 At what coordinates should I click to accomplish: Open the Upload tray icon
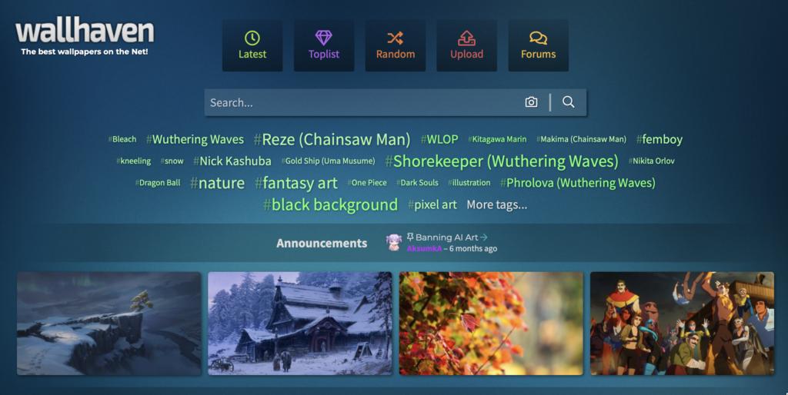click(466, 38)
